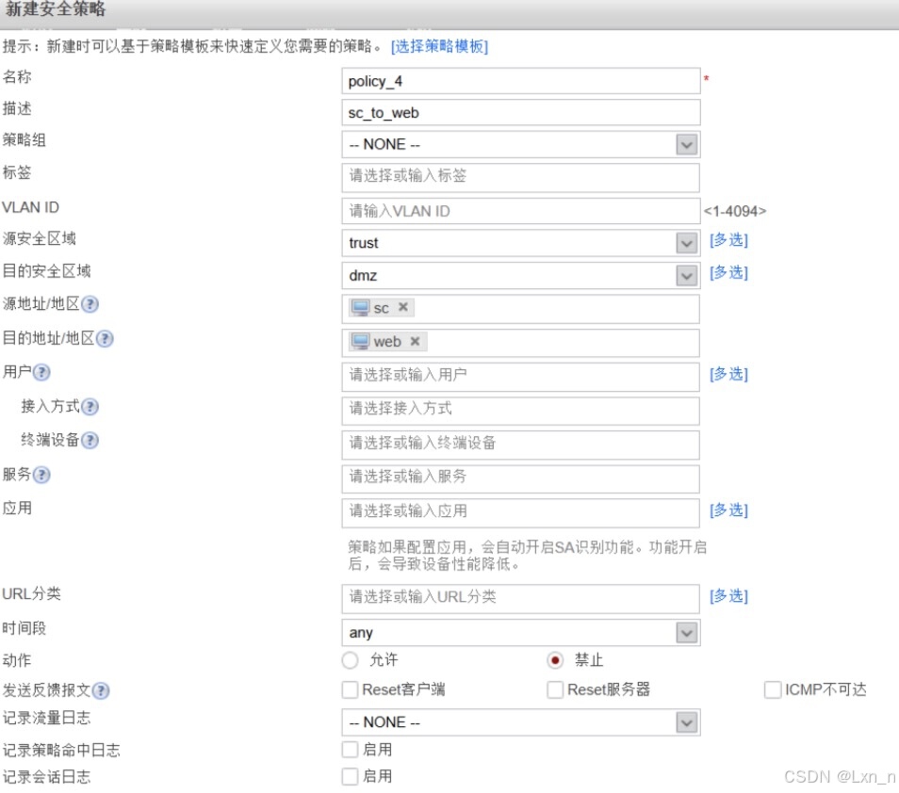Select the 允许 action radio button
899x793 pixels.
coord(350,660)
